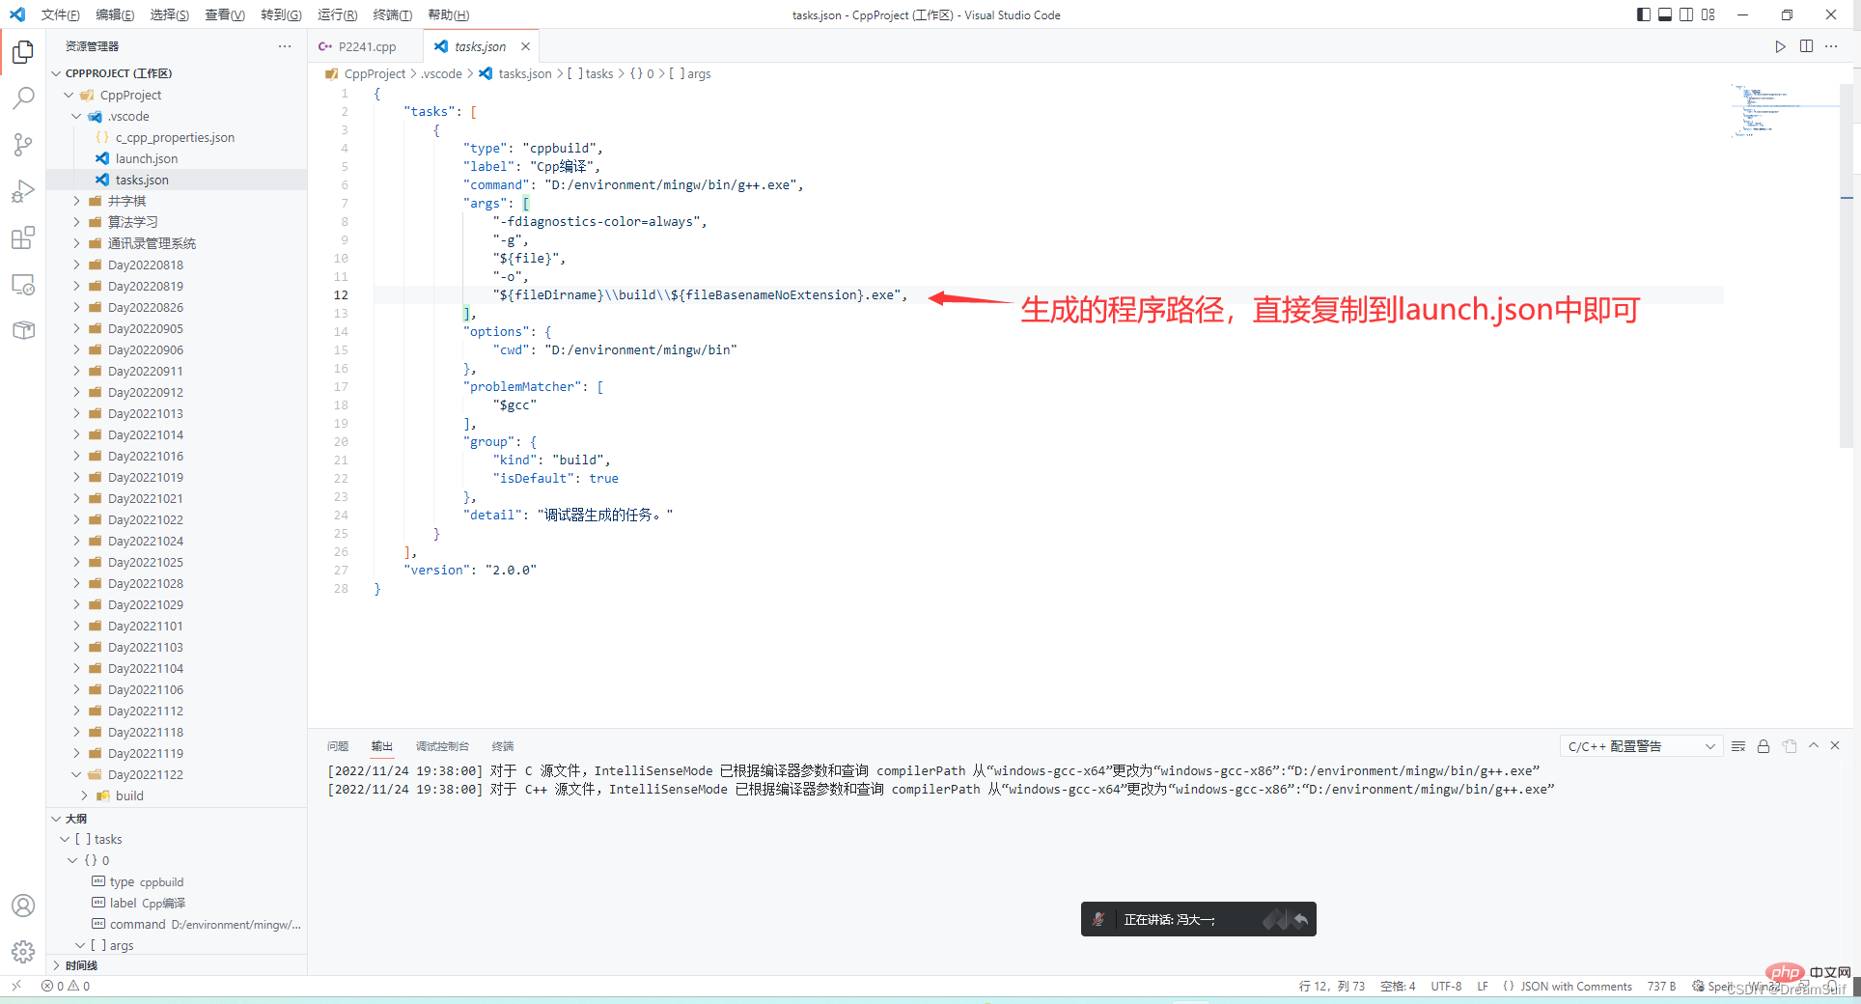Open the Source Control view
The image size is (1861, 1004).
23,145
